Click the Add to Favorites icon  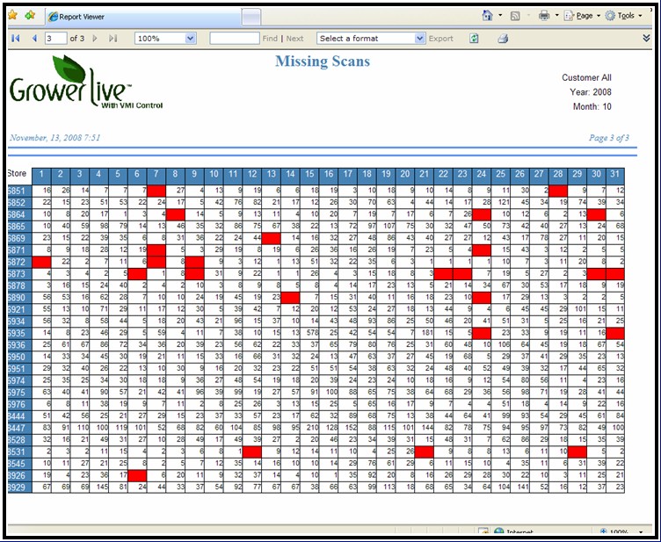click(x=31, y=15)
